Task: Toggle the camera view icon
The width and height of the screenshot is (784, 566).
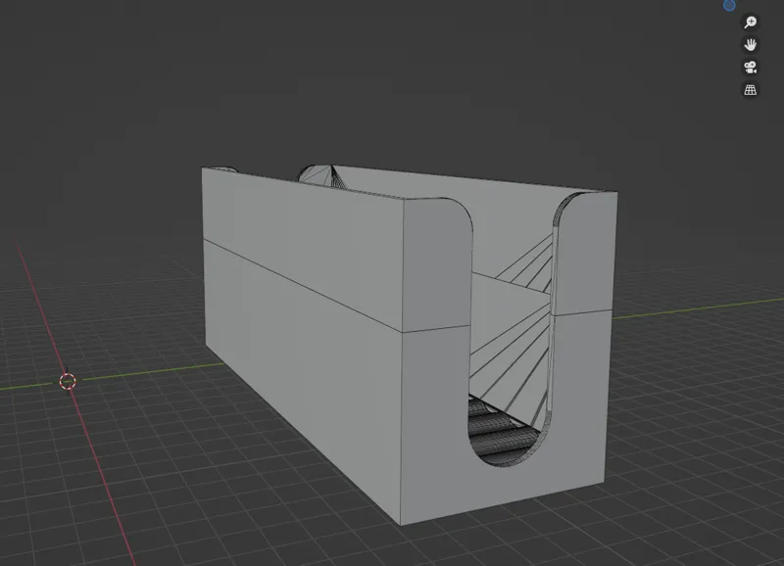Action: [x=750, y=68]
